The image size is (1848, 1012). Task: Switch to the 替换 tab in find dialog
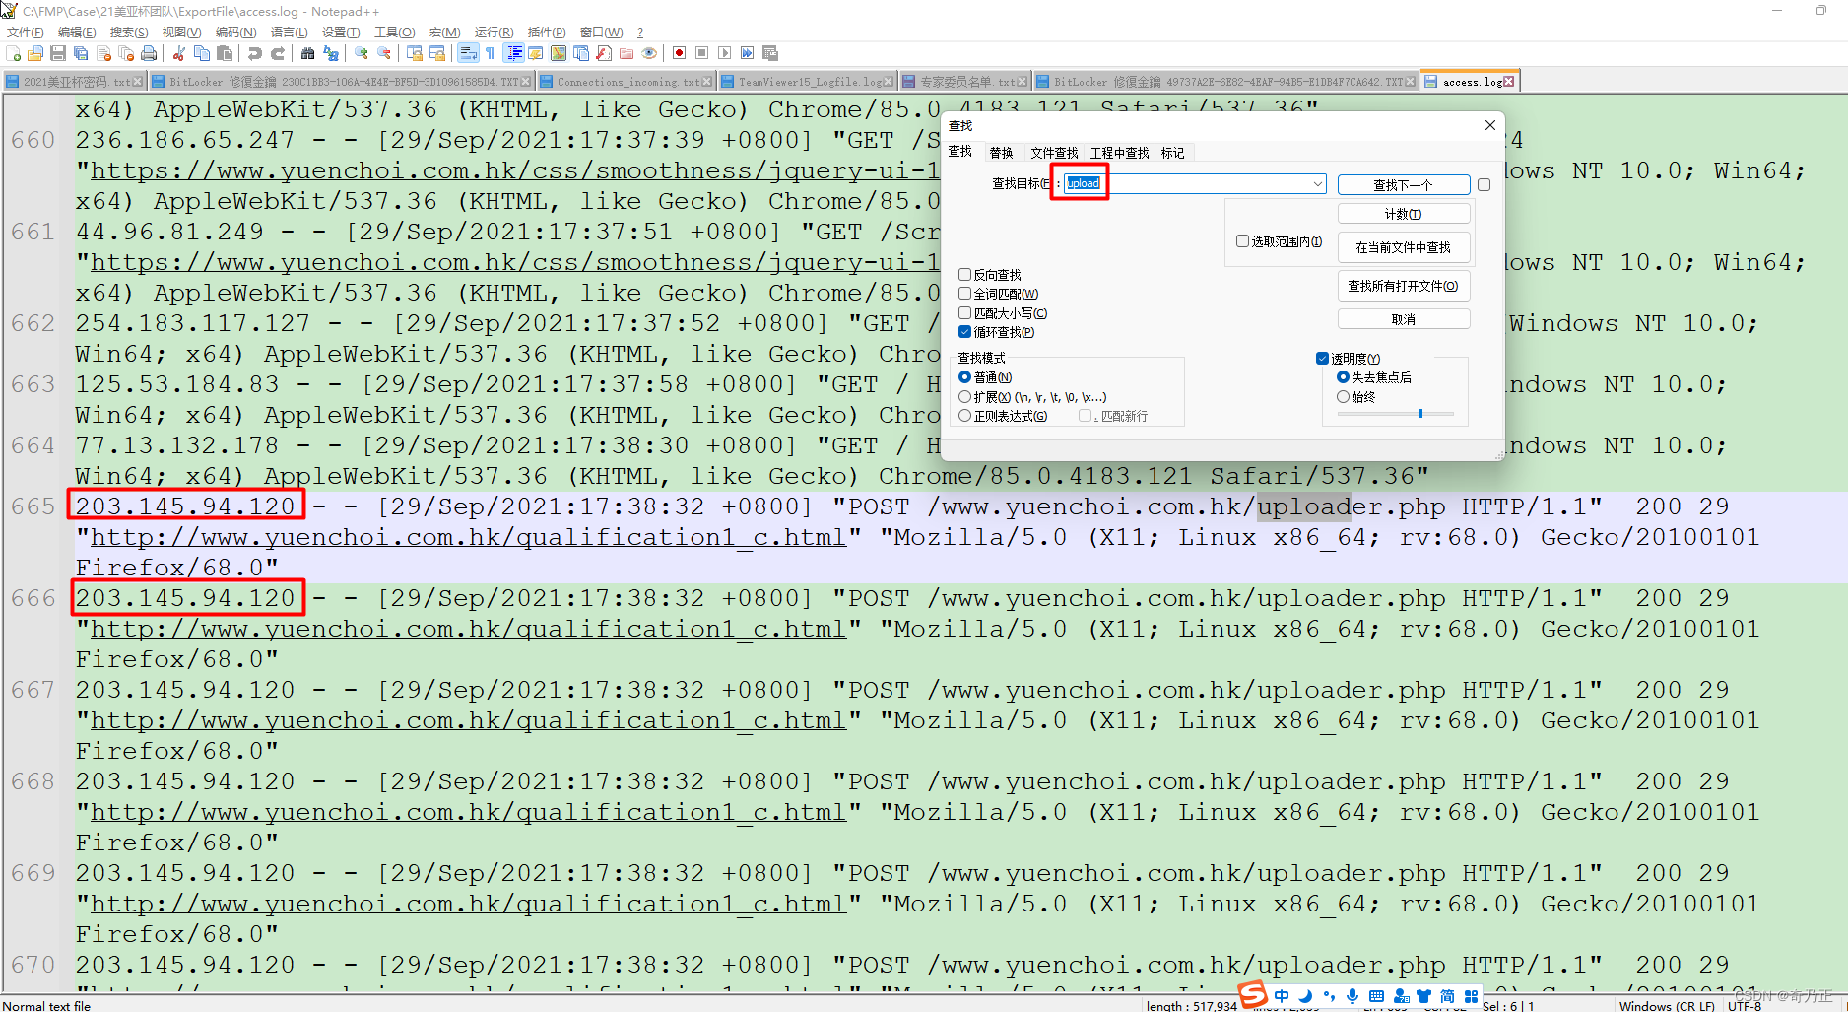[x=1001, y=153]
